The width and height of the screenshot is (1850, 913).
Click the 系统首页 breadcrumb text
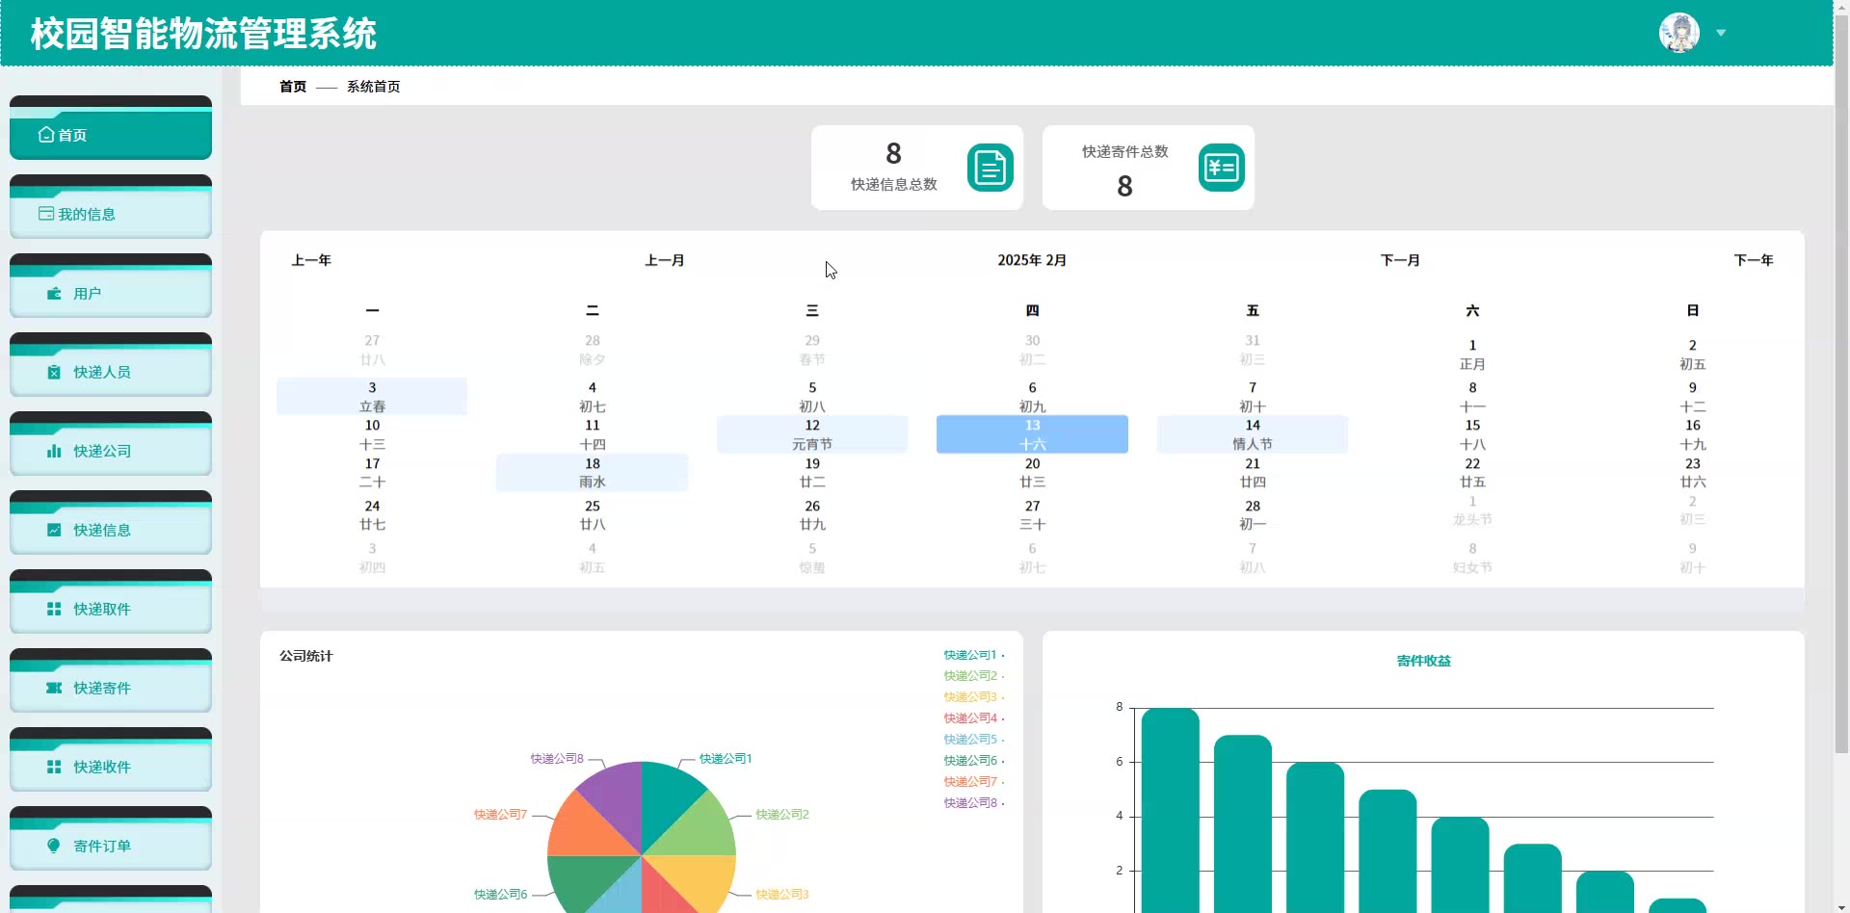(374, 87)
